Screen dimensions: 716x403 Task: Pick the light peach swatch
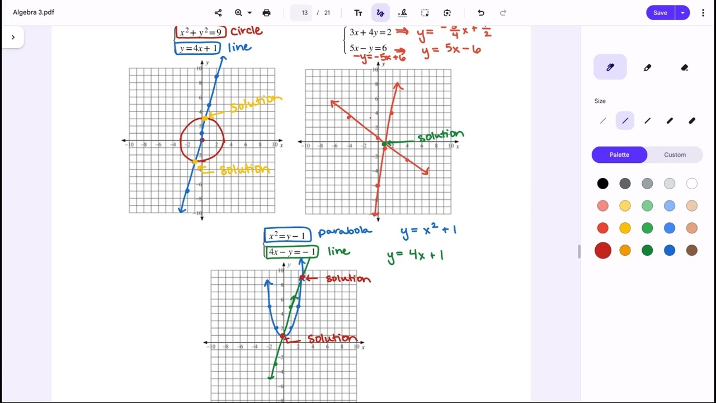[x=692, y=206]
